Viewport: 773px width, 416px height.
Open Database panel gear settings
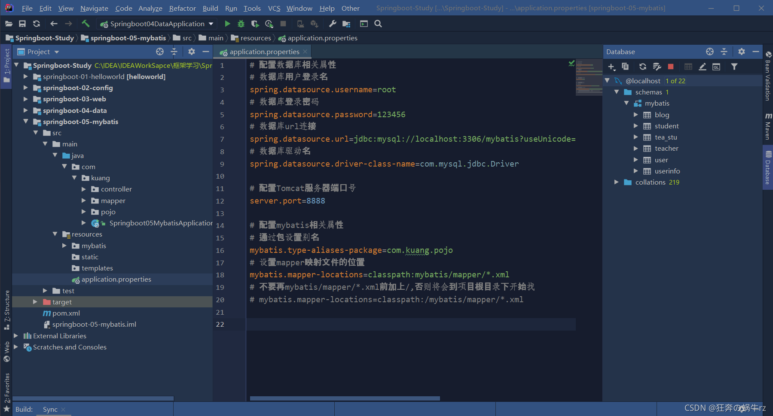tap(742, 52)
